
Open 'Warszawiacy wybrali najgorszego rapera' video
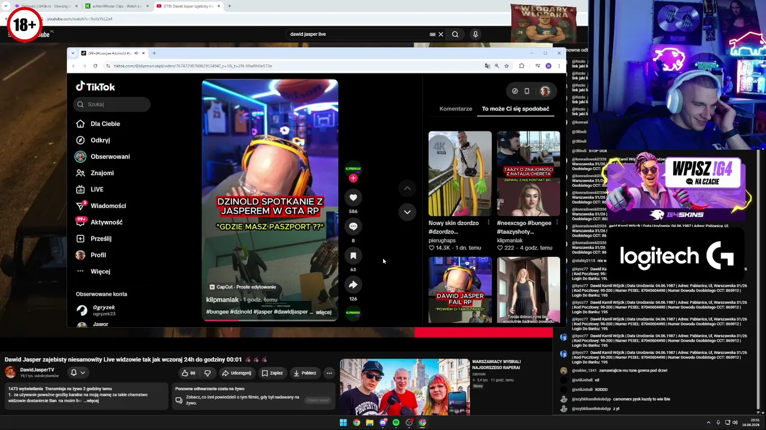pyautogui.click(x=405, y=386)
